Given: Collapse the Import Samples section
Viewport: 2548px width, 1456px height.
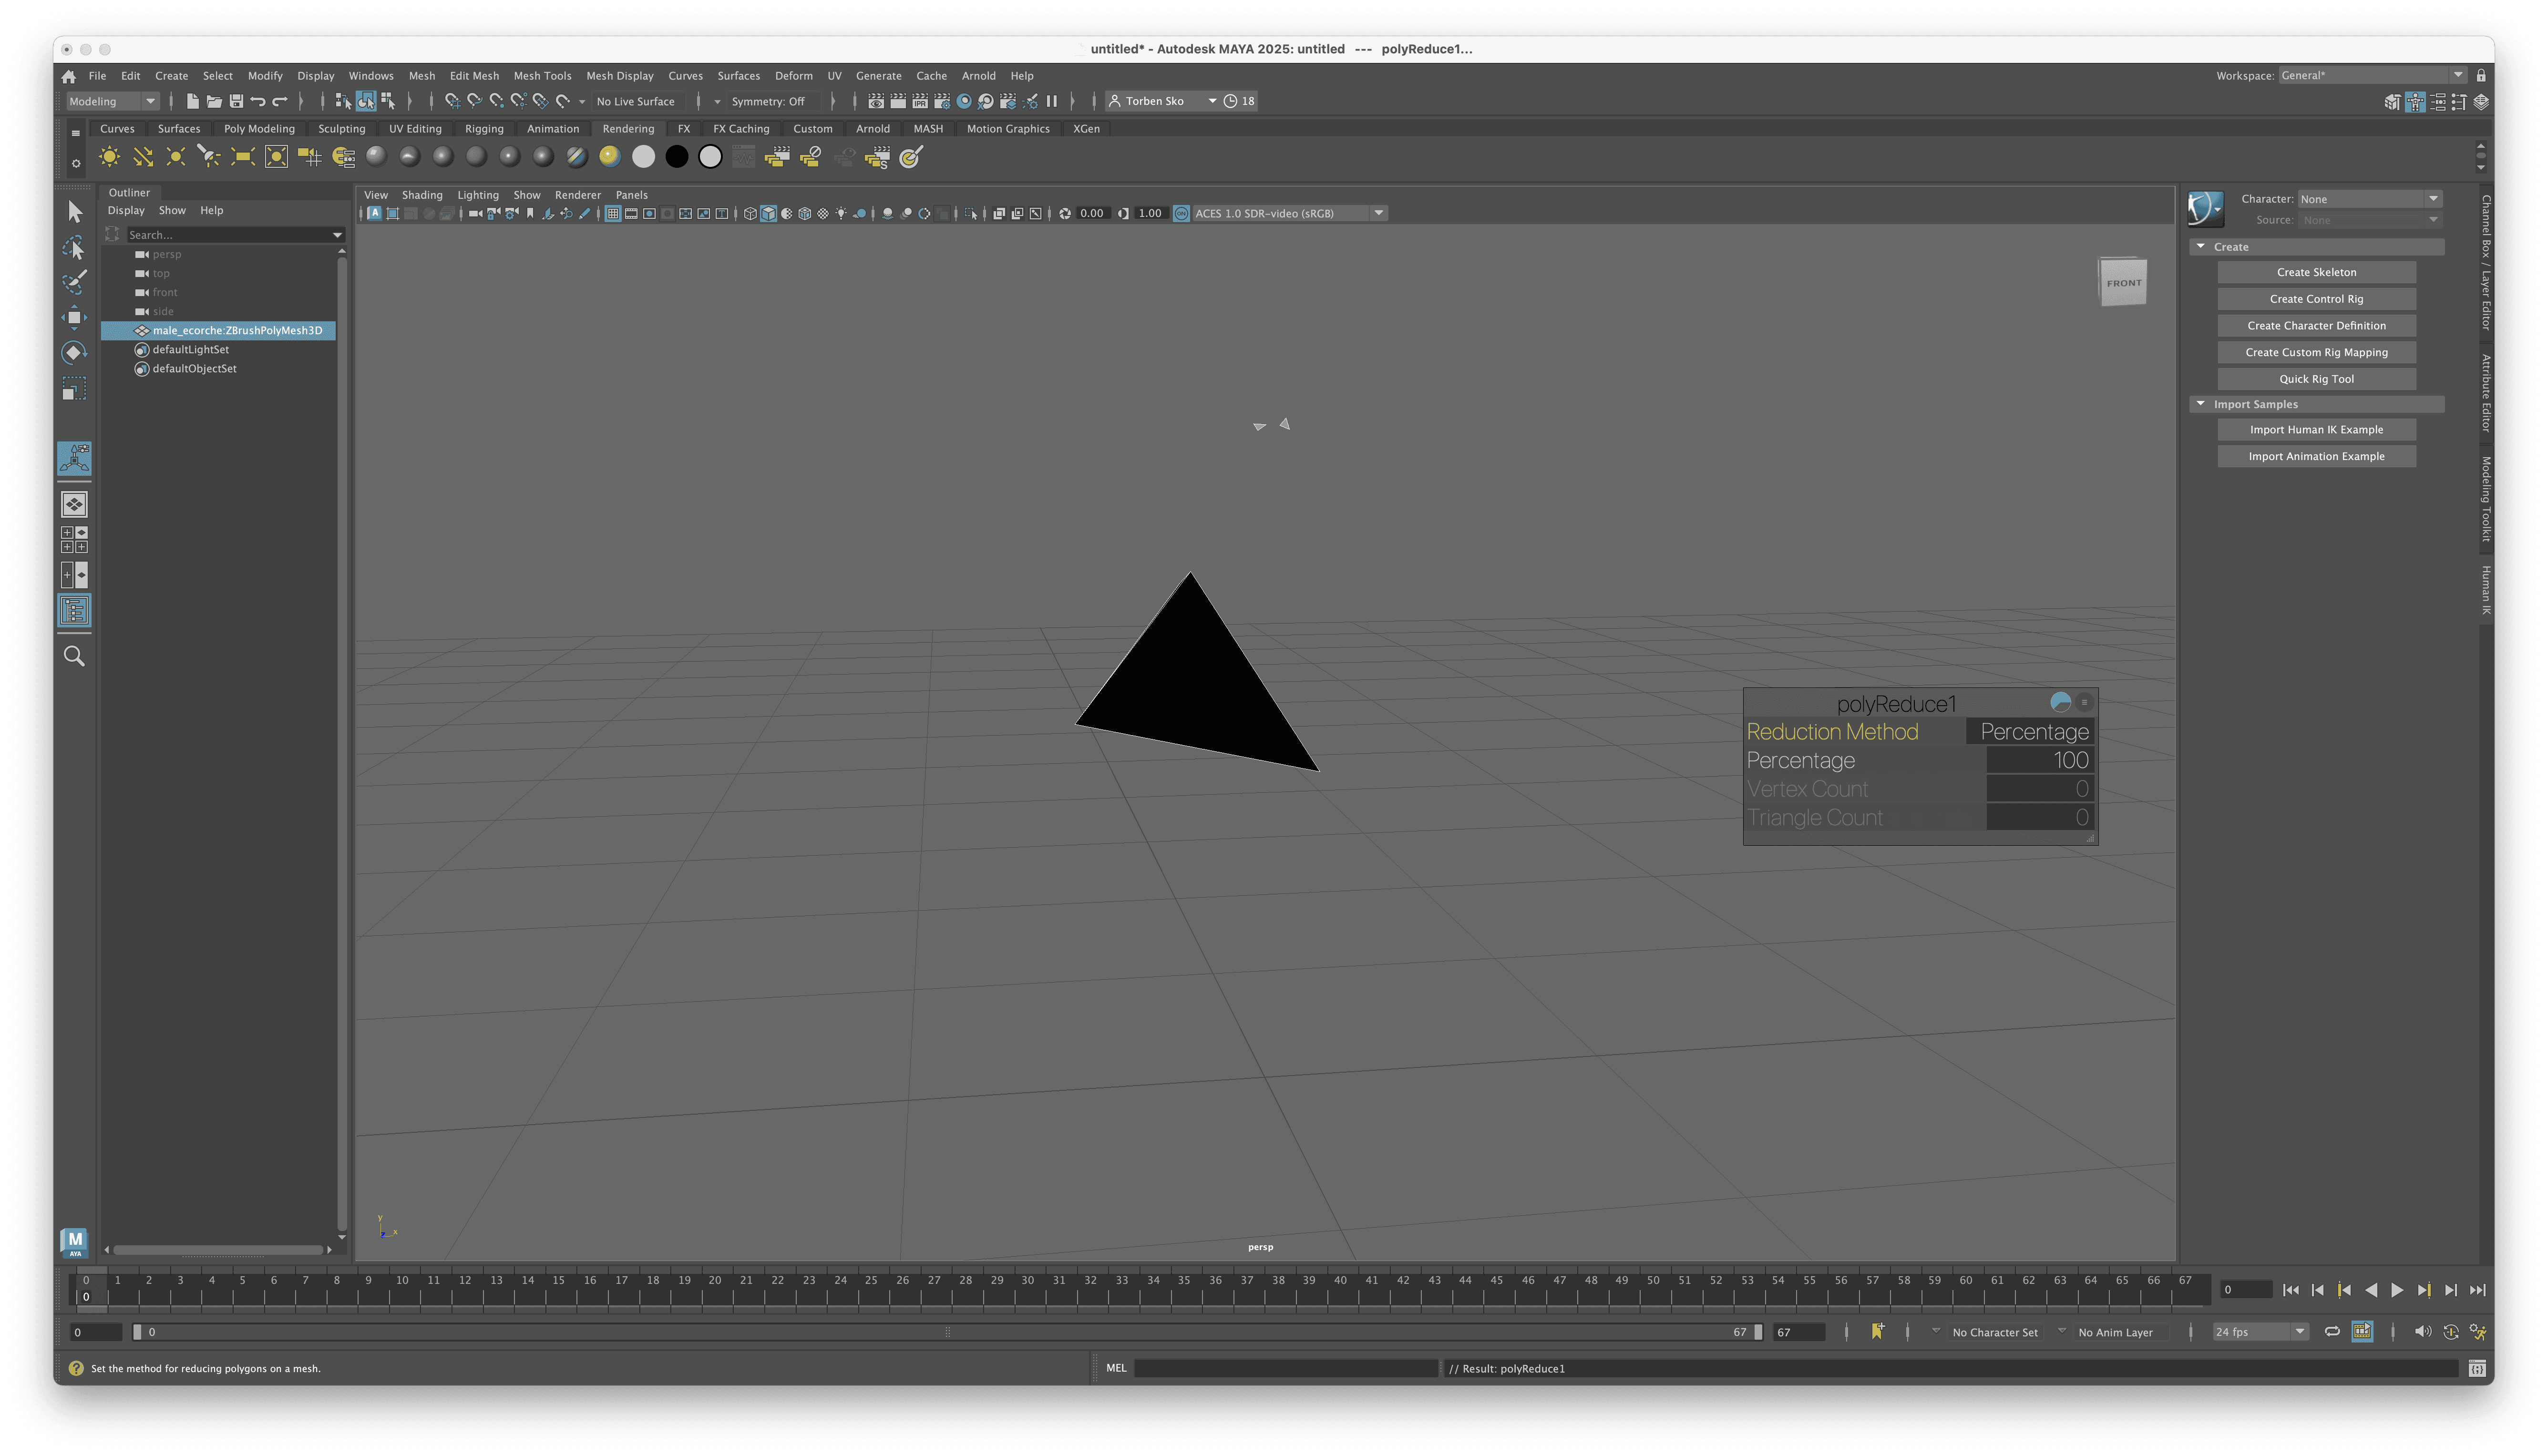Looking at the screenshot, I should pos(2200,404).
